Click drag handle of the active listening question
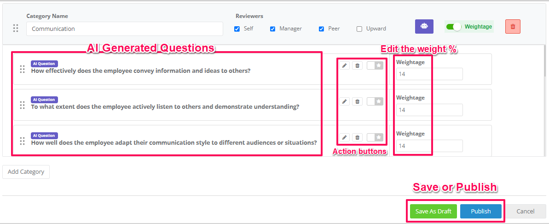 (x=22, y=105)
